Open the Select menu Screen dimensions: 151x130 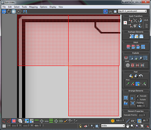point(17,7)
